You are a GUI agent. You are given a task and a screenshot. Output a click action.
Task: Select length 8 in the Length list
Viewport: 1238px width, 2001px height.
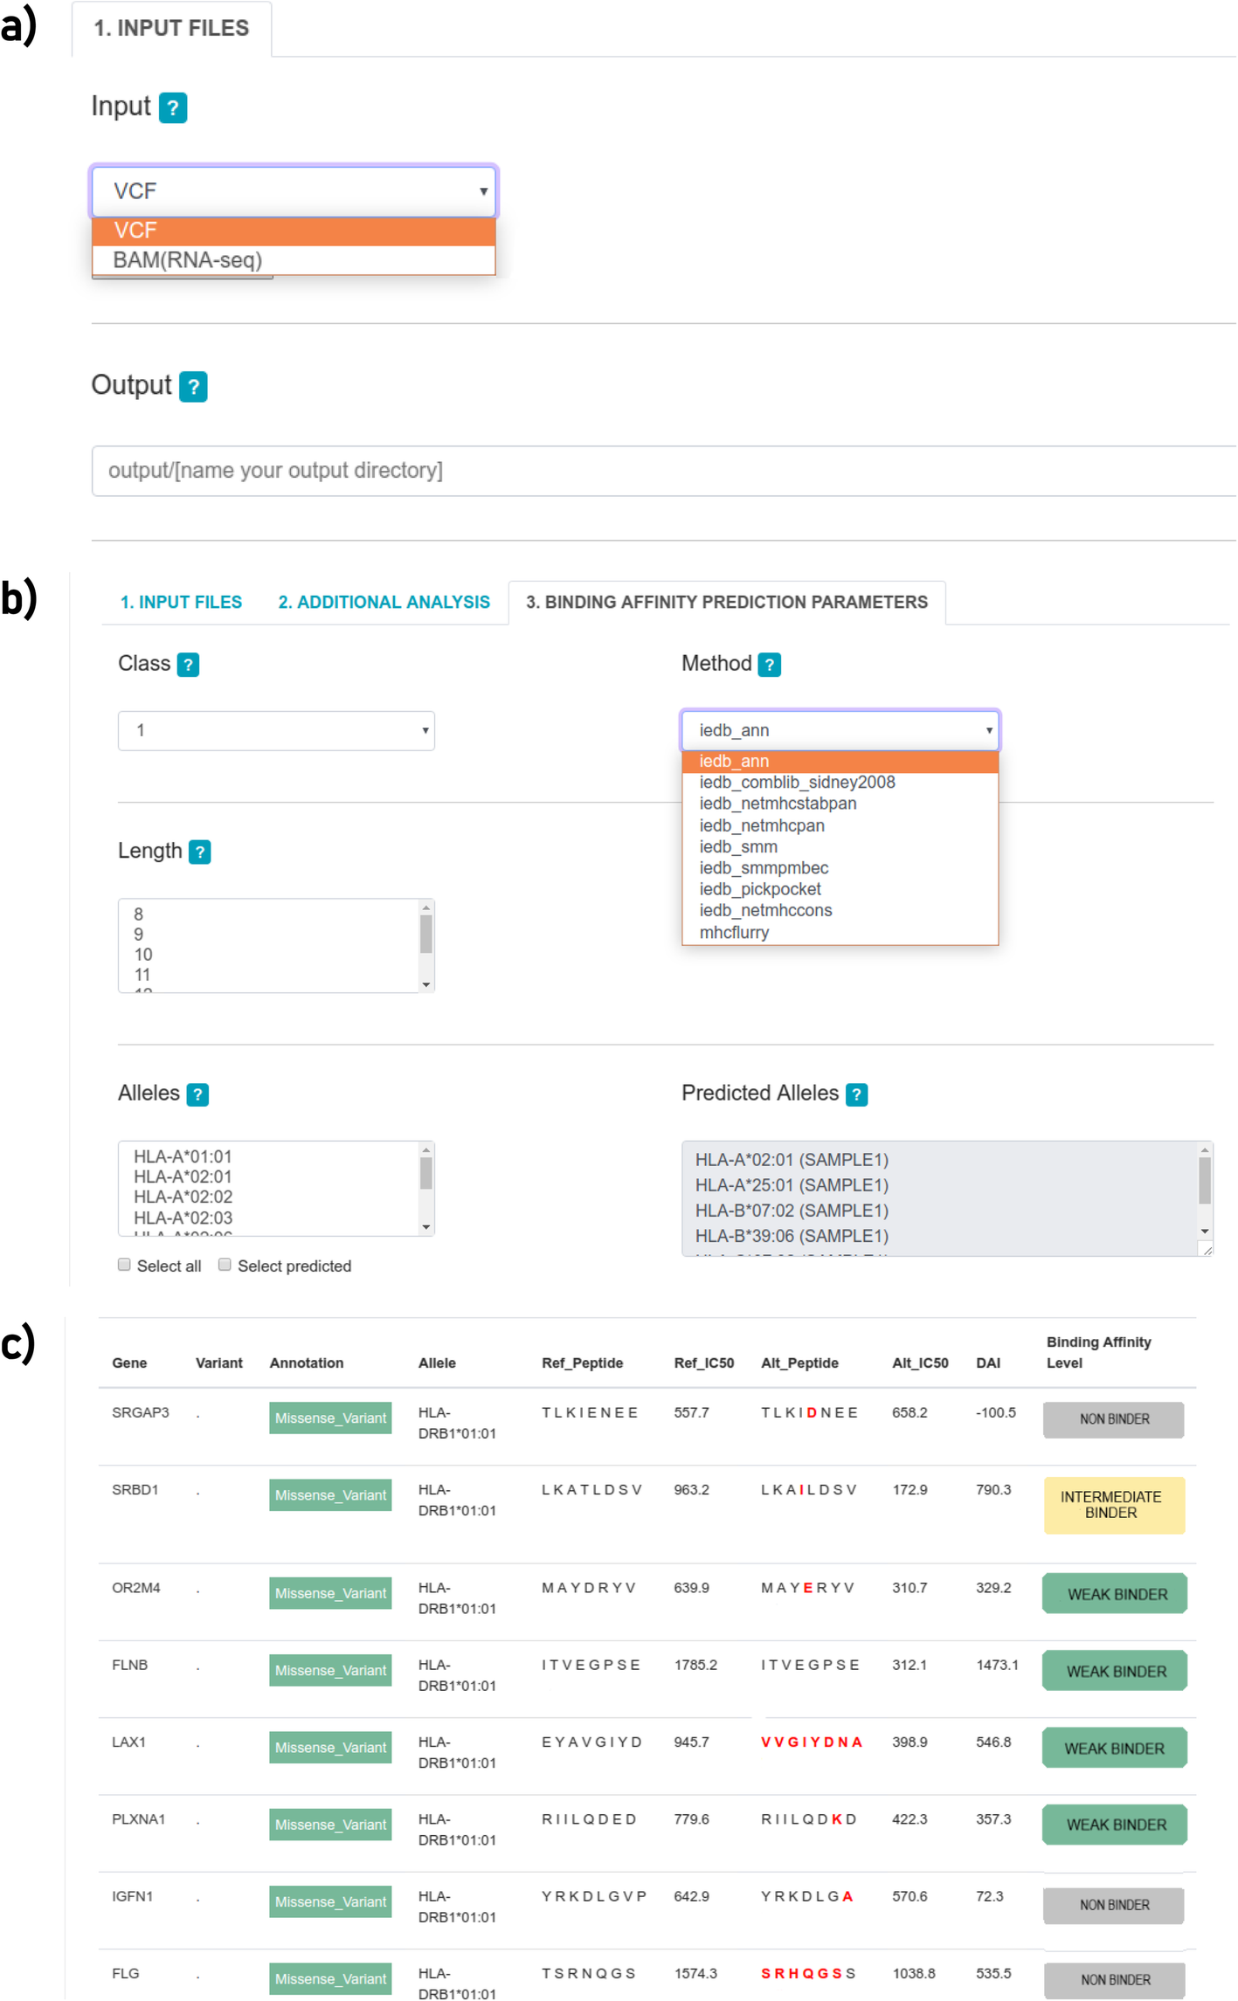[269, 914]
